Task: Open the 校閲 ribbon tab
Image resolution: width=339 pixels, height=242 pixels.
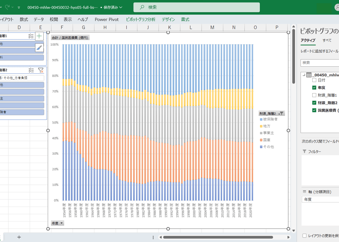Action: [54, 19]
